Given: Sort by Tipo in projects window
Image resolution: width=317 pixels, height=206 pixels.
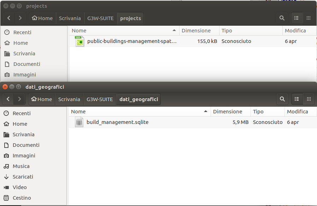Looking at the screenshot, I should 251,31.
